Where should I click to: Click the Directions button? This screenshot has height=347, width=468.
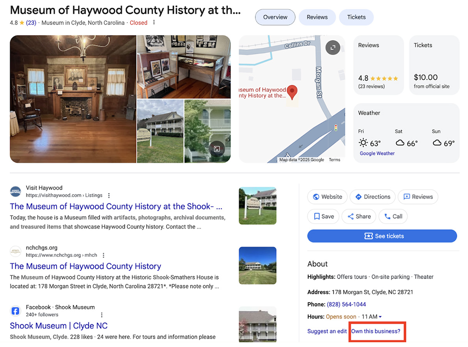pos(372,197)
